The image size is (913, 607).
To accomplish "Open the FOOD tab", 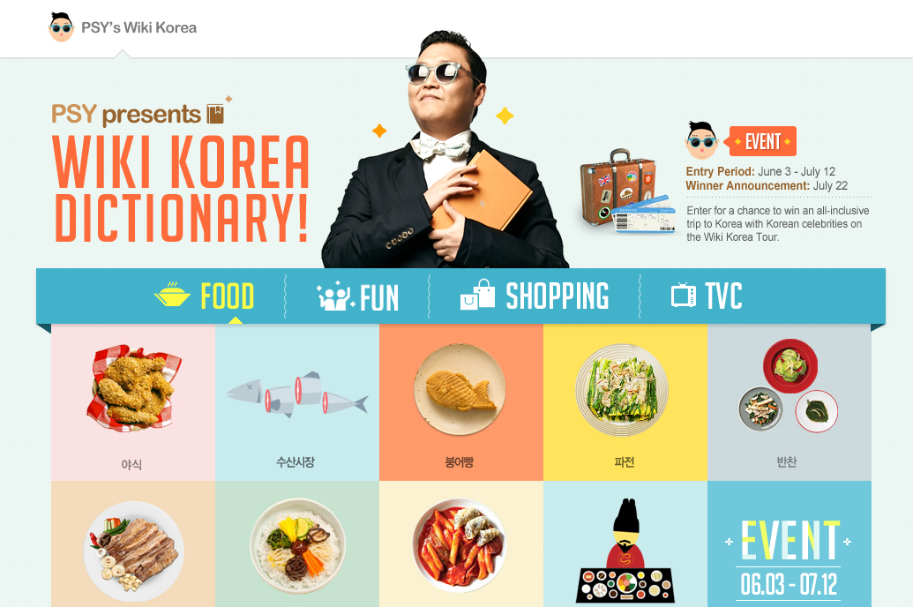I will [205, 296].
